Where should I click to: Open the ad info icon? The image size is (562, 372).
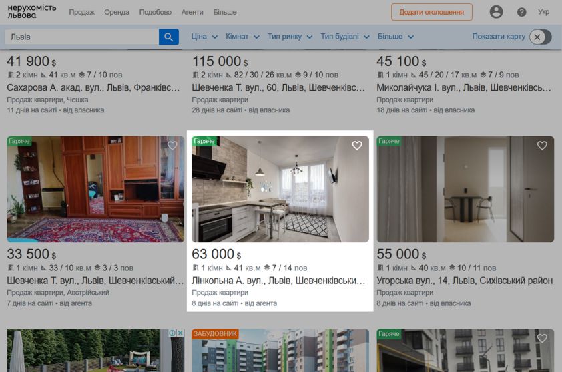coord(172,333)
